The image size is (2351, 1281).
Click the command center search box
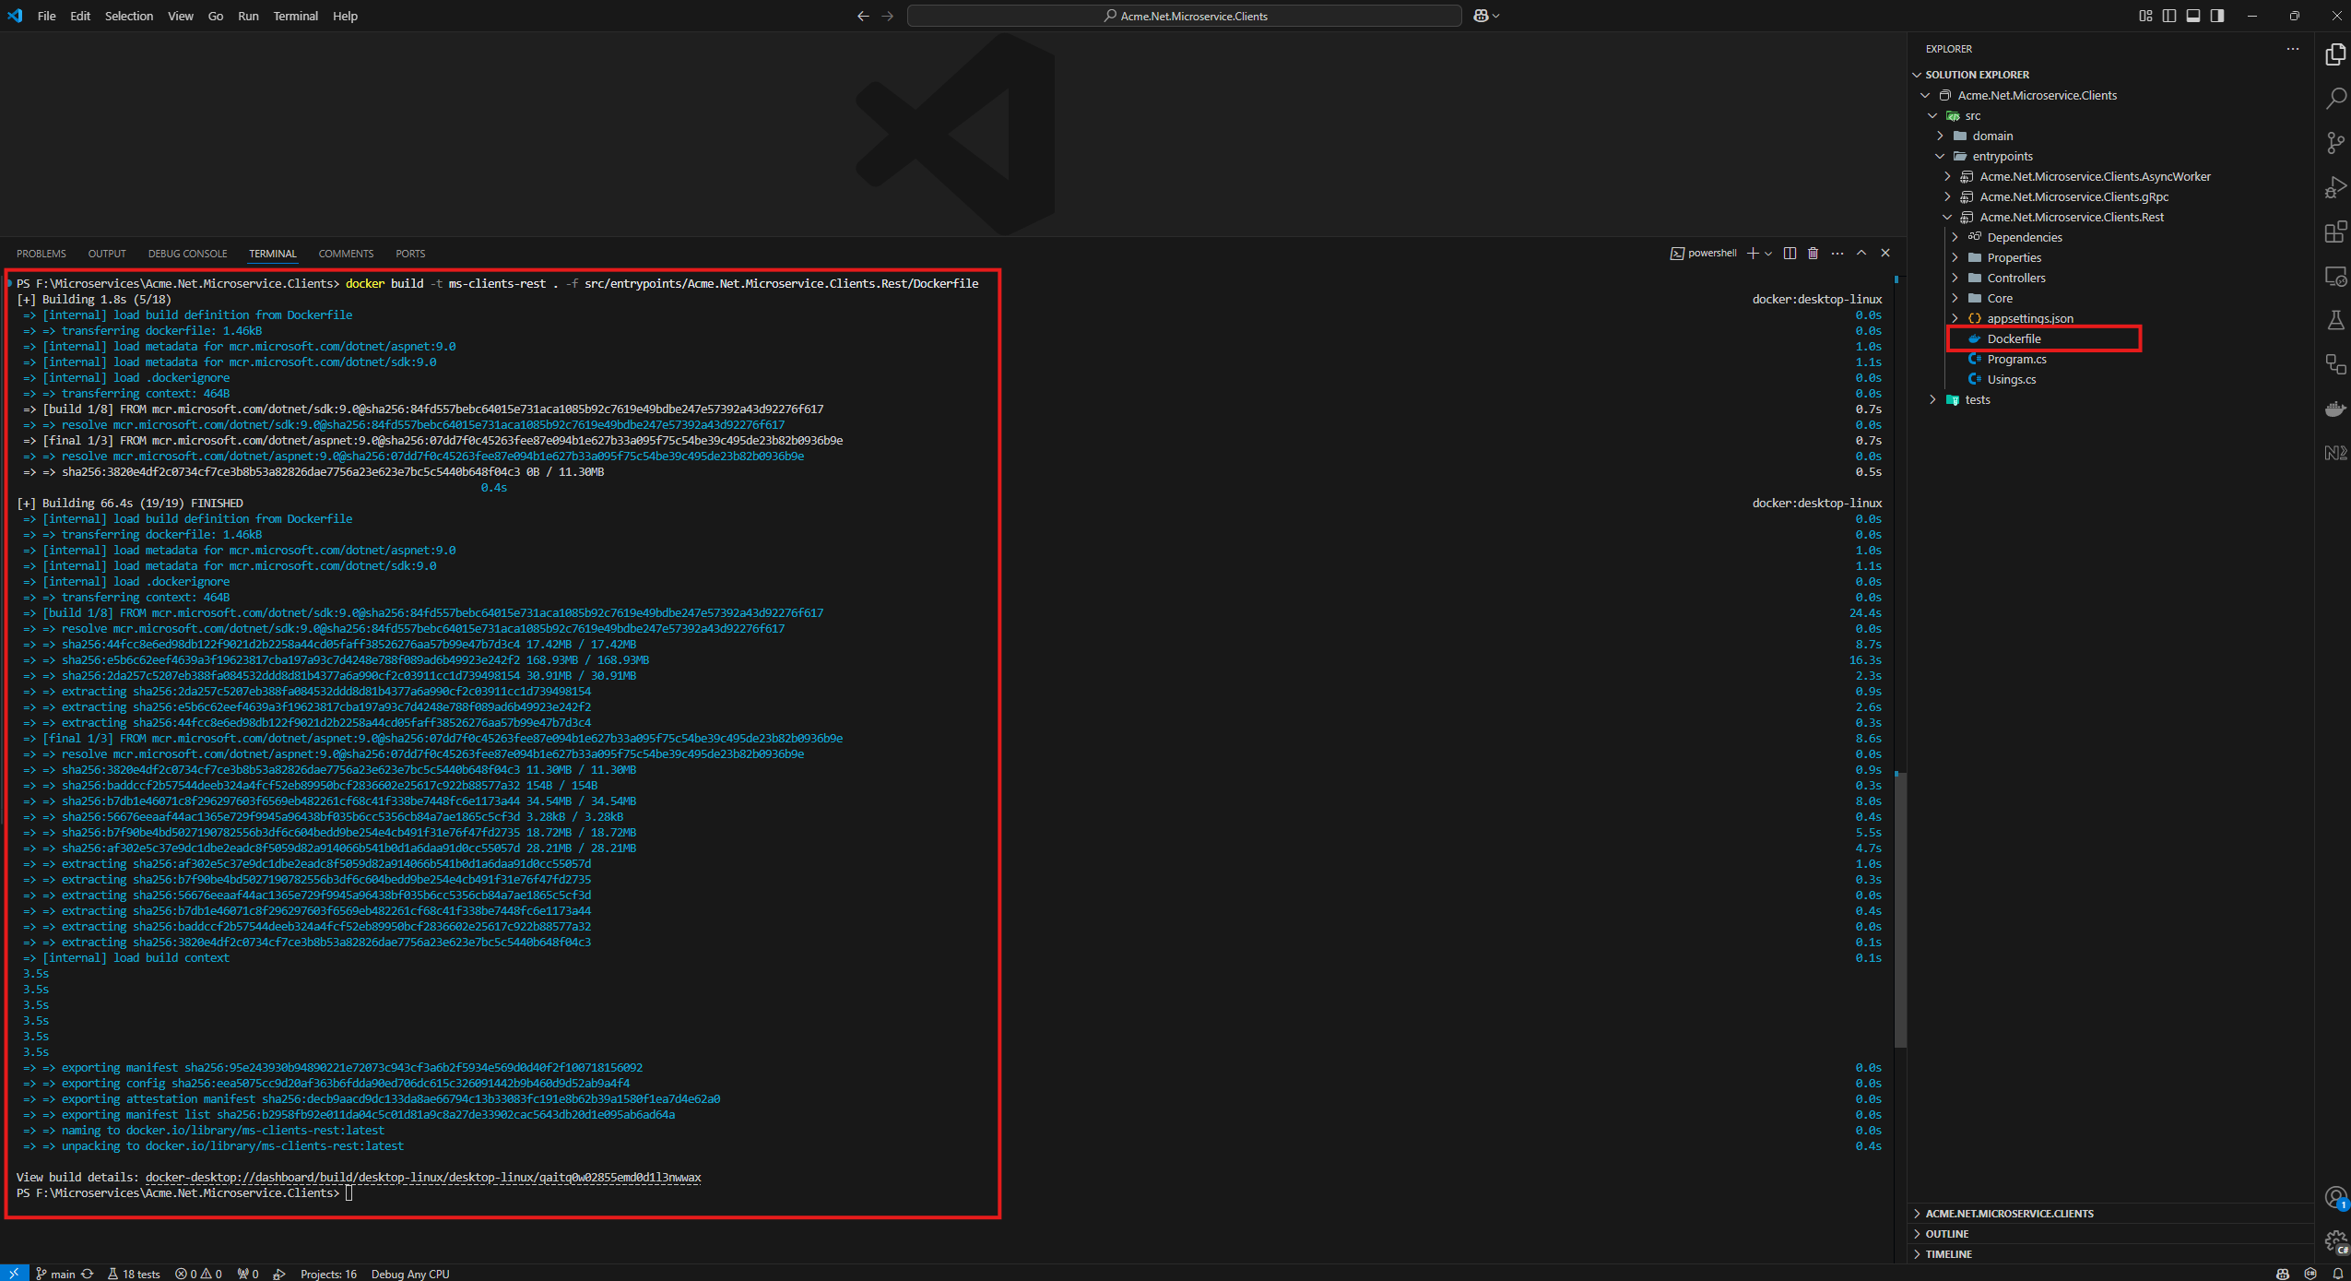tap(1185, 16)
